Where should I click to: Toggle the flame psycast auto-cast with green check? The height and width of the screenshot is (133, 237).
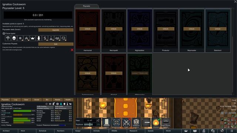(156, 122)
